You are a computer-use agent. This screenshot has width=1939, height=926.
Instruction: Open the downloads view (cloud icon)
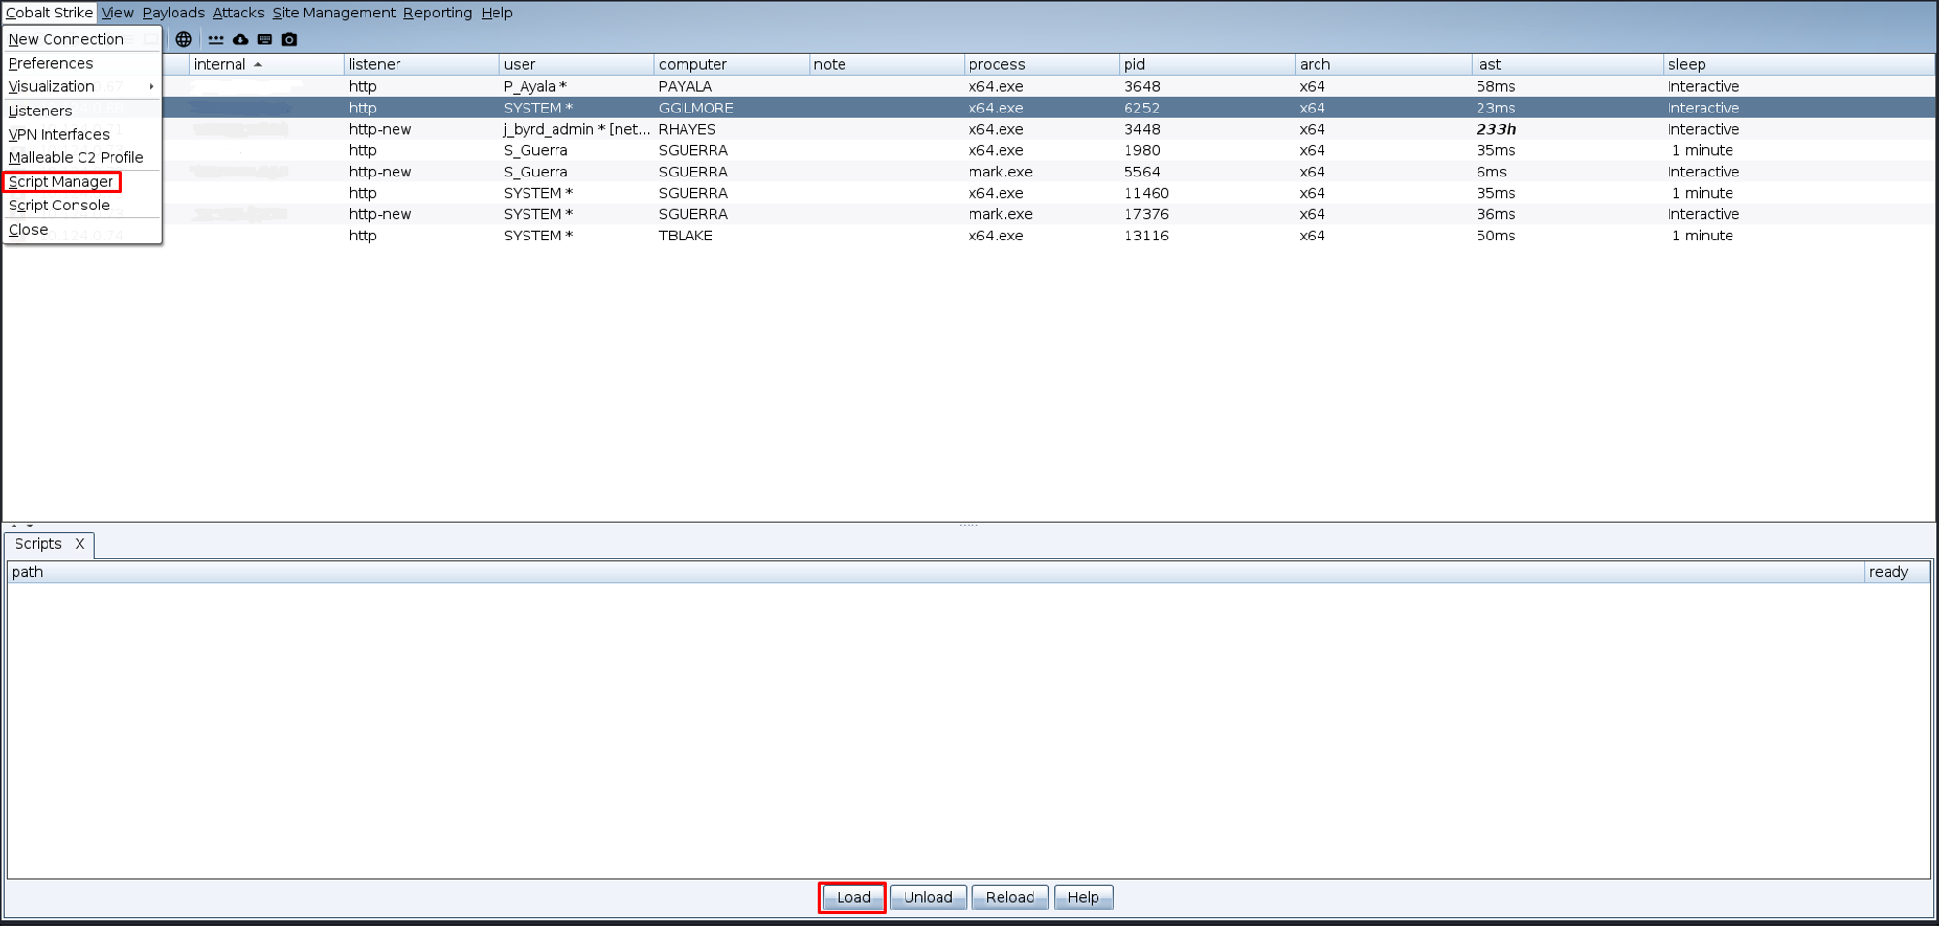pyautogui.click(x=240, y=39)
